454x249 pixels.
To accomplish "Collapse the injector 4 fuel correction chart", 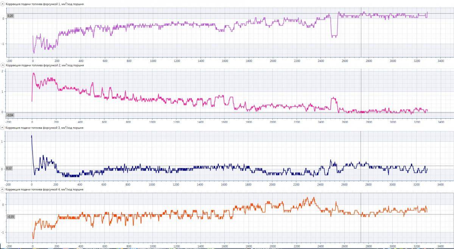I will coord(2,189).
